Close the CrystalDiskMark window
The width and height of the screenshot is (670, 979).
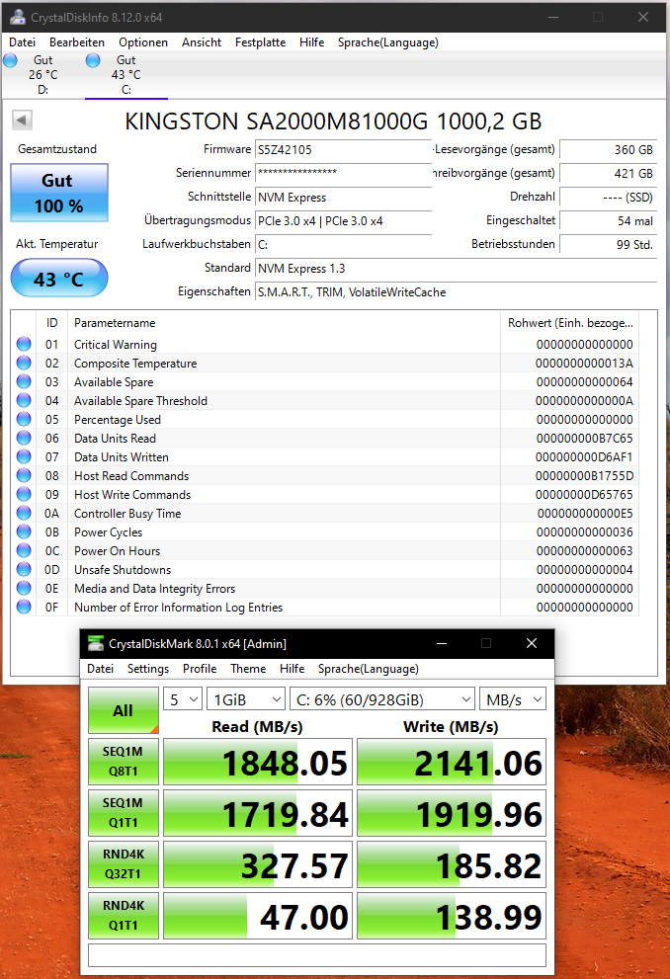tap(532, 643)
